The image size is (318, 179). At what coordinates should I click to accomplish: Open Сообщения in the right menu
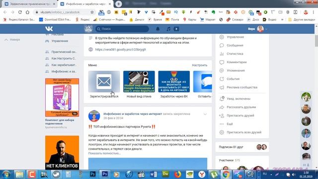click(x=235, y=45)
